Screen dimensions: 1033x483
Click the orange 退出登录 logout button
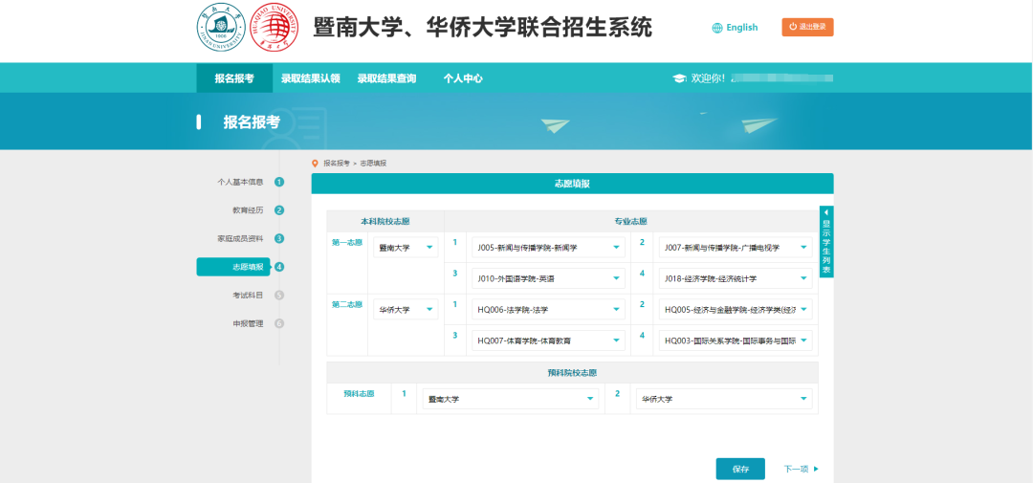[x=807, y=27]
